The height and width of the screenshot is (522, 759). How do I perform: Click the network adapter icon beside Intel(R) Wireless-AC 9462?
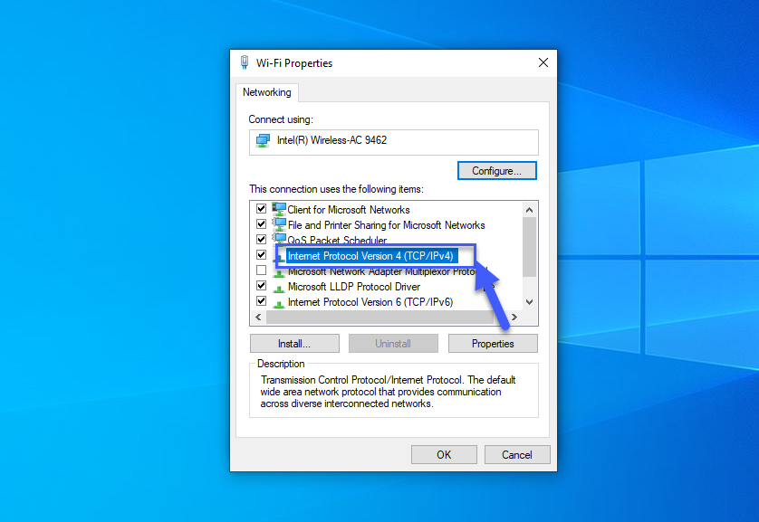(x=264, y=140)
